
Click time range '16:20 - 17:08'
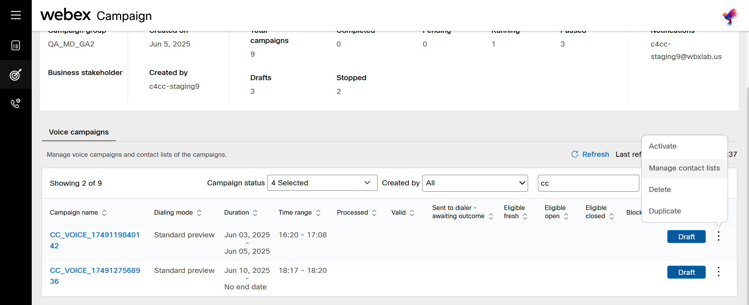point(302,235)
